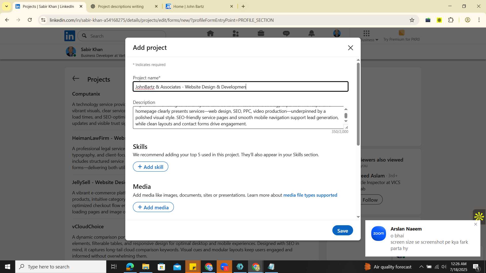Reload the current page
The image size is (486, 273).
click(x=30, y=20)
